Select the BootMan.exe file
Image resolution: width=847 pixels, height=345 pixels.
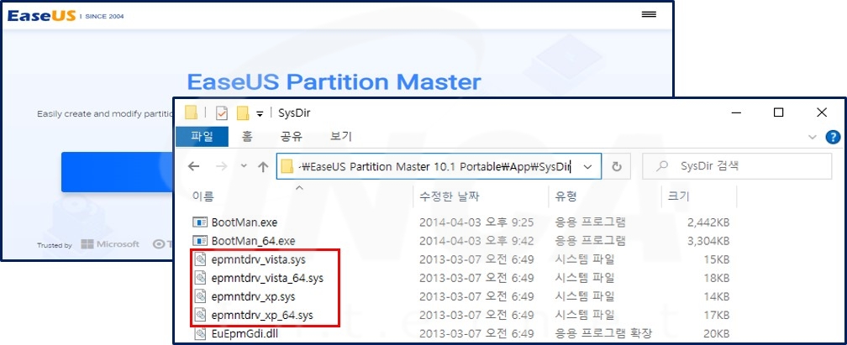click(x=245, y=222)
